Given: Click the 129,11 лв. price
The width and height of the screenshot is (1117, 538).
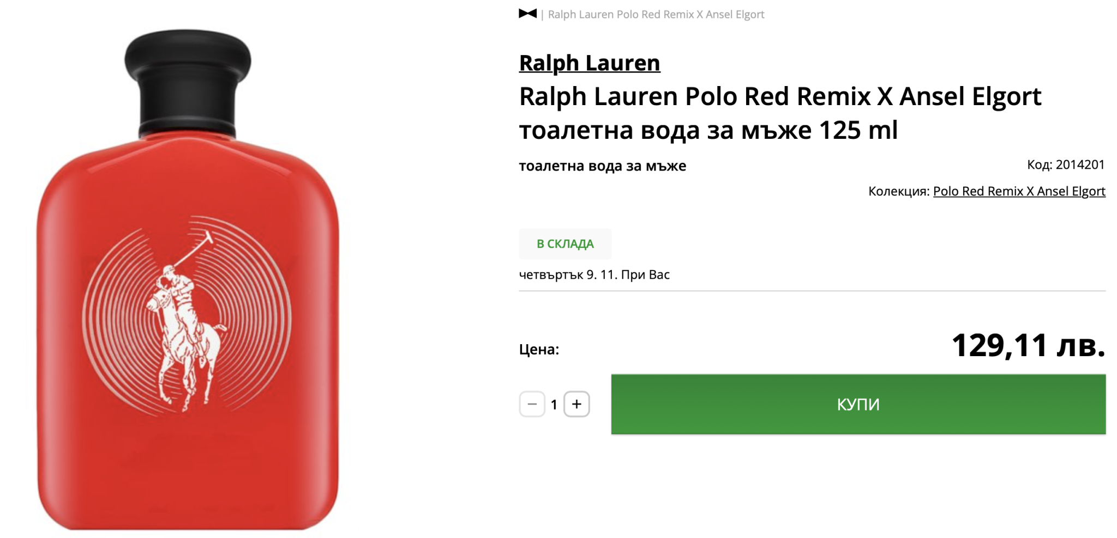Looking at the screenshot, I should (x=1029, y=345).
